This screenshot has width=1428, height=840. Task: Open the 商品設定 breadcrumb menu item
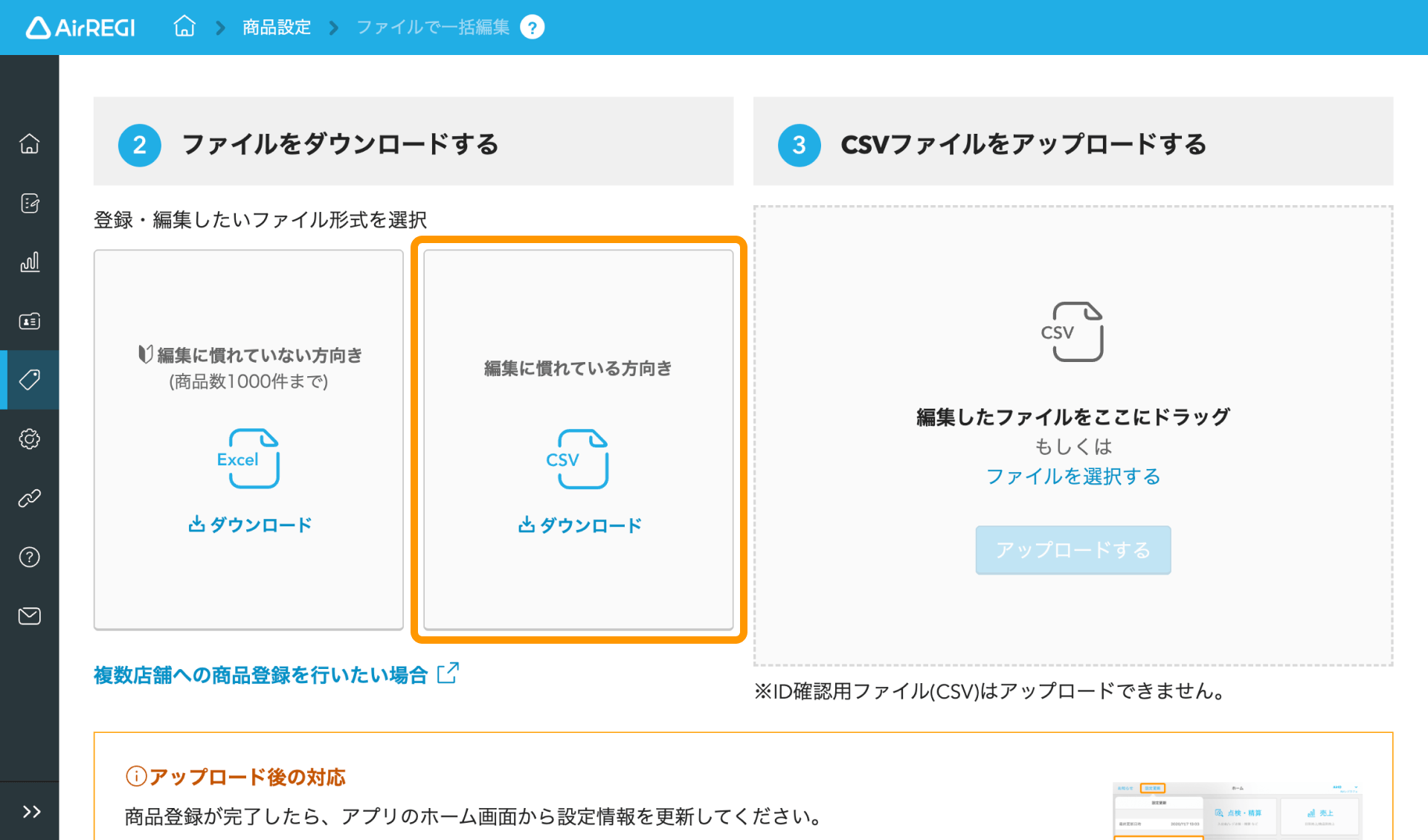[275, 27]
